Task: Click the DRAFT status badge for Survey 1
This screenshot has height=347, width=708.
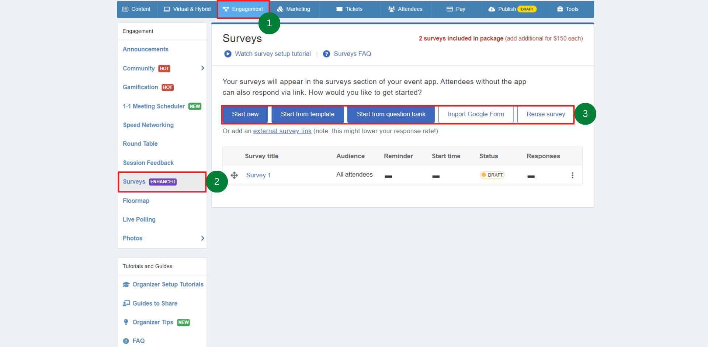Action: coord(492,175)
